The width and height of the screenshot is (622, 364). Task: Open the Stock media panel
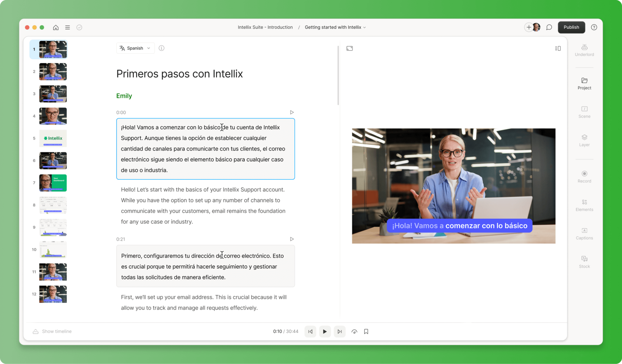tap(584, 262)
